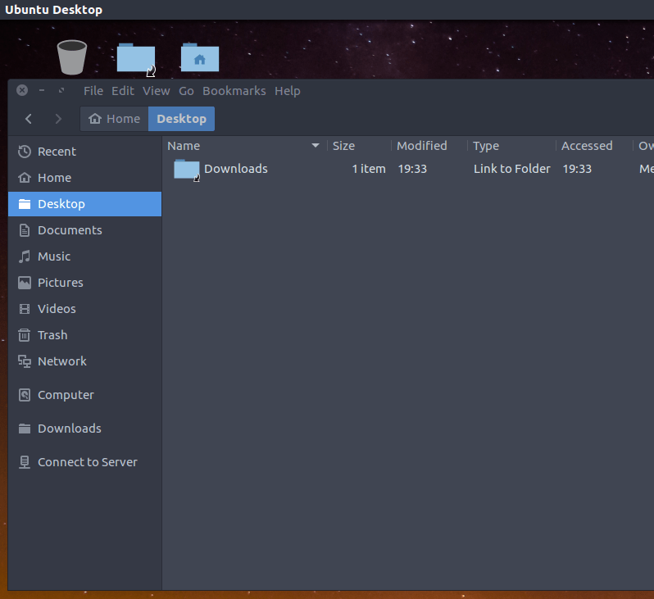The image size is (654, 599).
Task: Click the Accessed 19:33 cell of Downloads
Action: pyautogui.click(x=577, y=169)
